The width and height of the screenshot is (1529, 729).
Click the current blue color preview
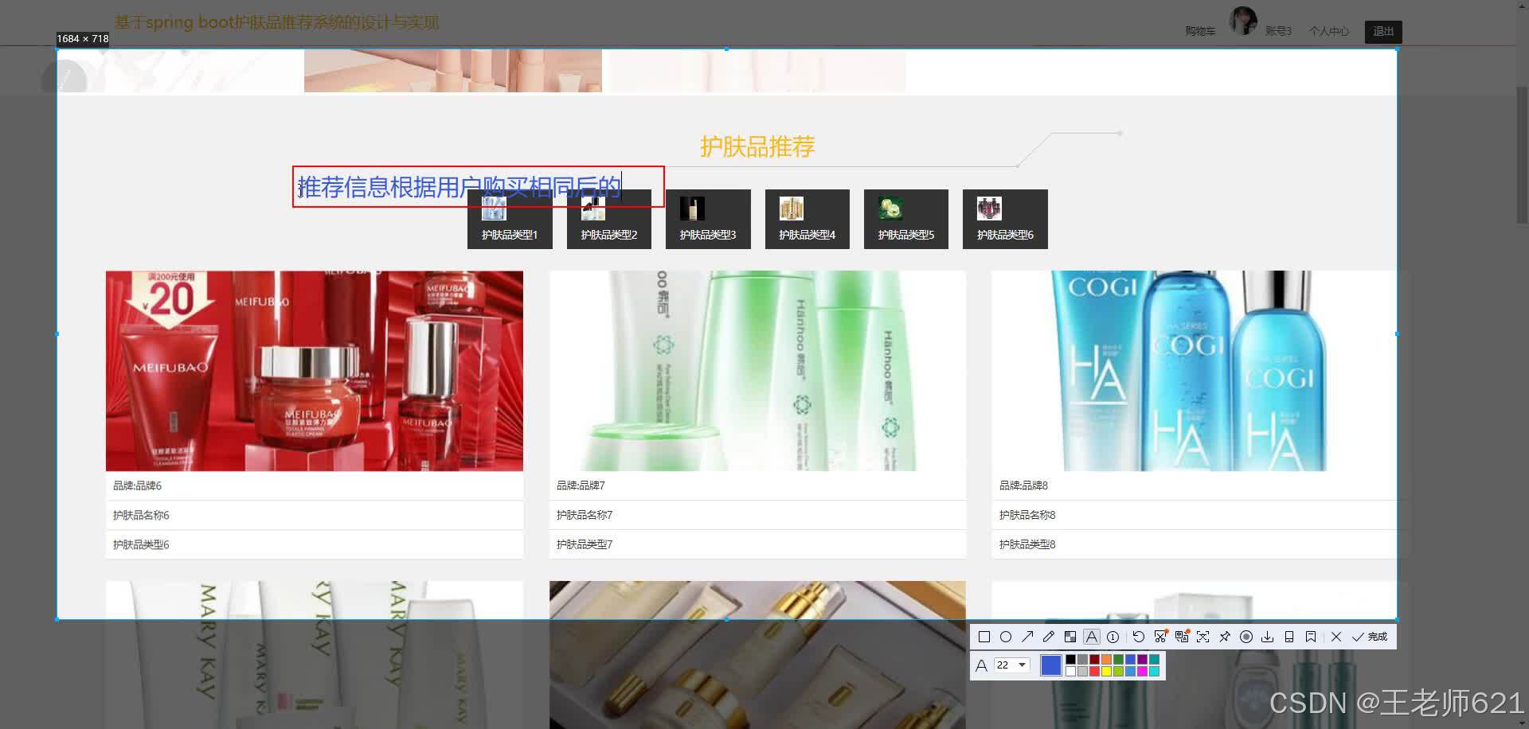tap(1051, 665)
